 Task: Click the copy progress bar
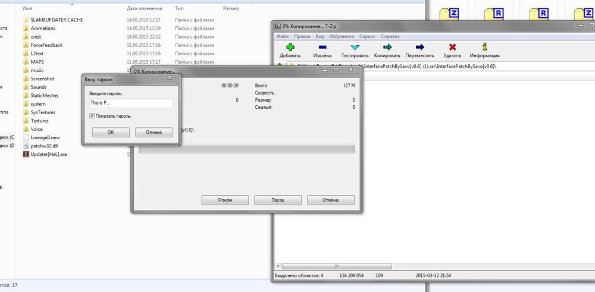246,148
